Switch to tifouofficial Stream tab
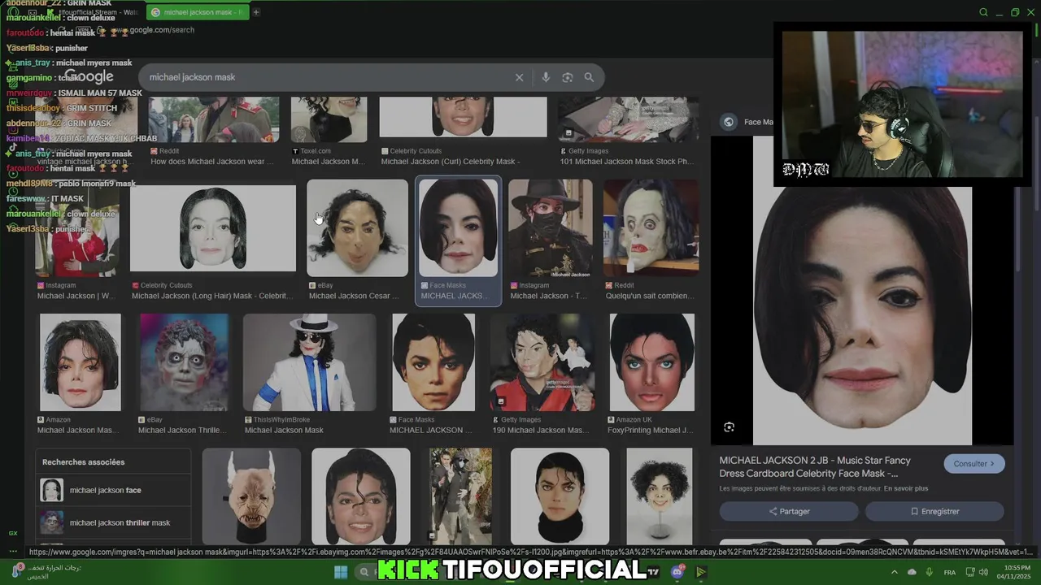This screenshot has width=1041, height=585. click(92, 12)
